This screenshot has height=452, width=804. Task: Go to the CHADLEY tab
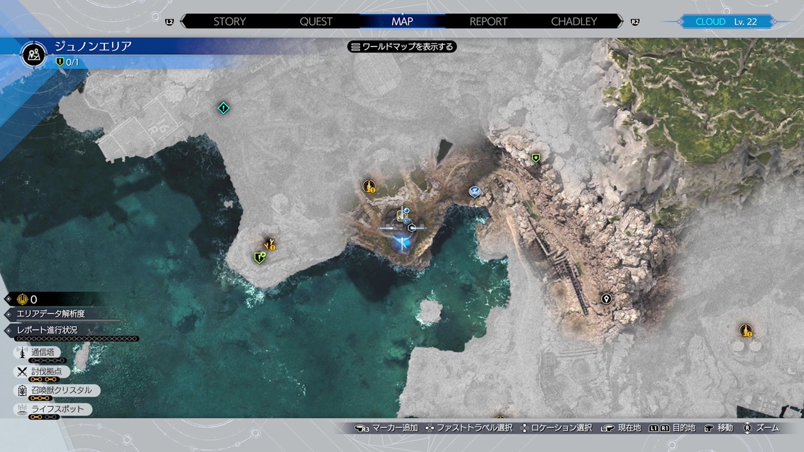click(x=573, y=21)
